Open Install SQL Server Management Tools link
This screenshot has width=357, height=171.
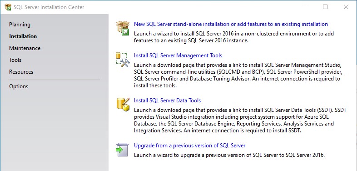178,55
